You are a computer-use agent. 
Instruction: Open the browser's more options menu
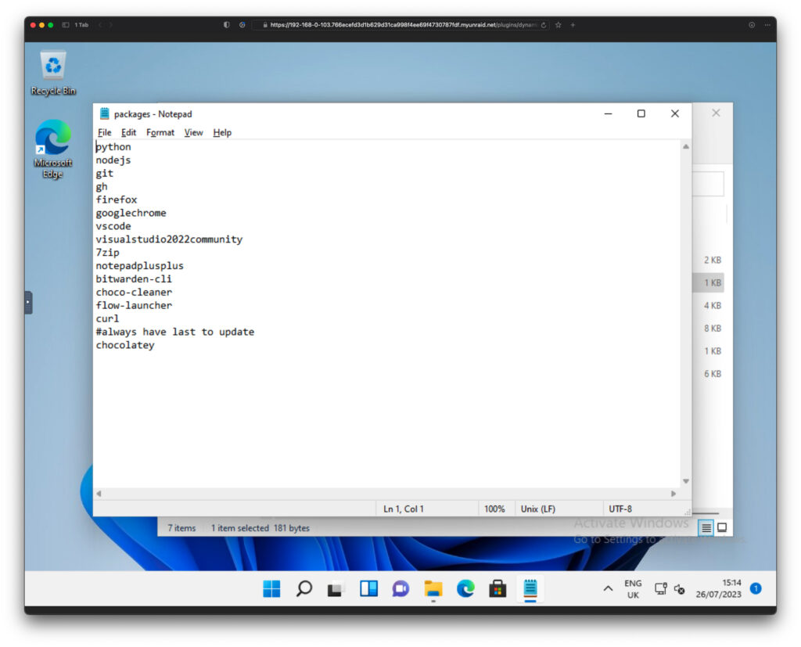[x=767, y=24]
